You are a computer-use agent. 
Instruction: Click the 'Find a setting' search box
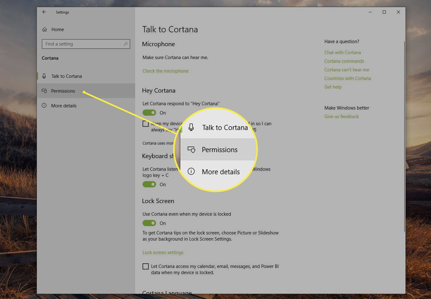click(86, 44)
